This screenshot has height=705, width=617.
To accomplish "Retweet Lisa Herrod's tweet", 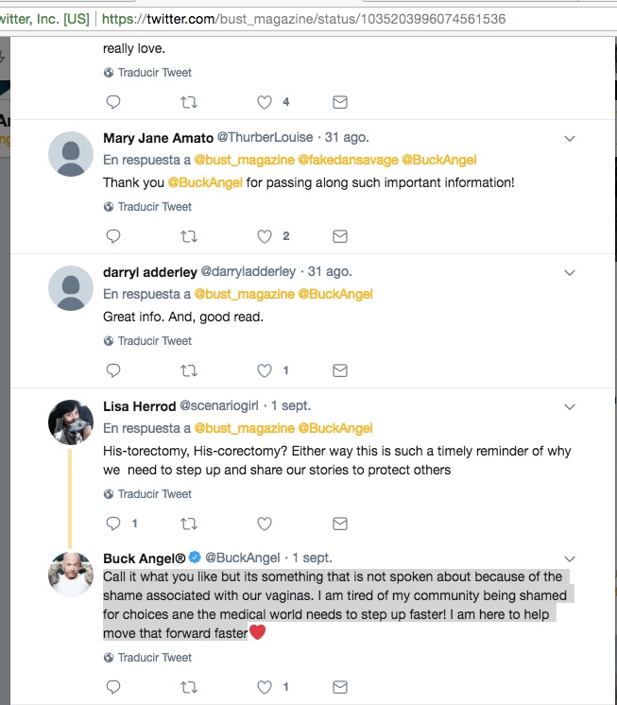I will click(x=189, y=524).
